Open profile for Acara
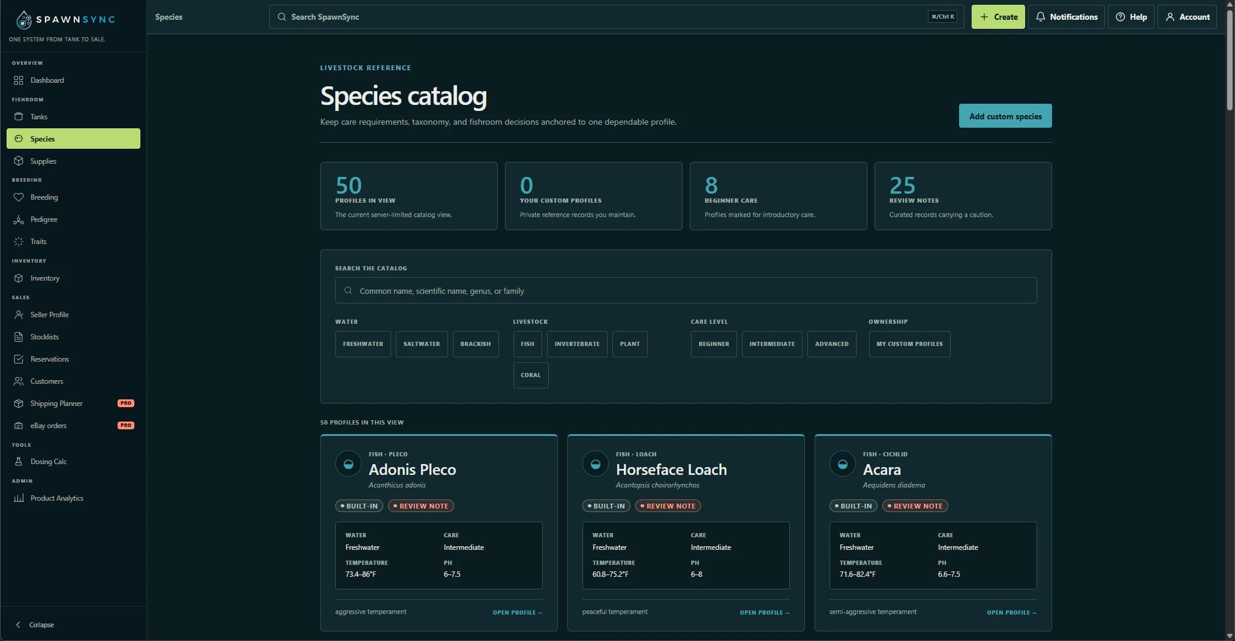The width and height of the screenshot is (1235, 641). point(1011,613)
